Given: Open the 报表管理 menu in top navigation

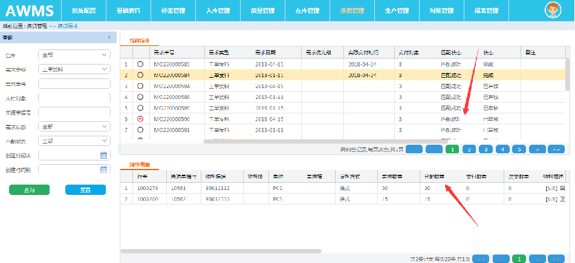Looking at the screenshot, I should point(486,11).
